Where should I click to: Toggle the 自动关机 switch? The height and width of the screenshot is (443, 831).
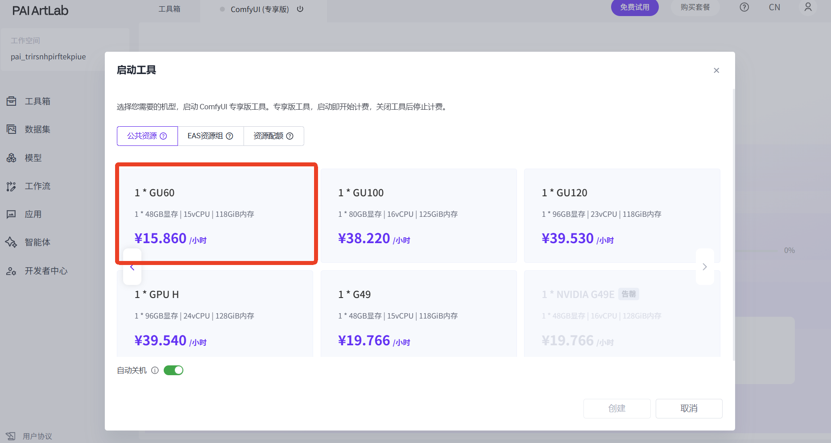[x=174, y=370]
